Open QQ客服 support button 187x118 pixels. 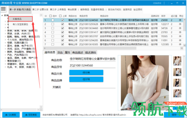coord(11,115)
